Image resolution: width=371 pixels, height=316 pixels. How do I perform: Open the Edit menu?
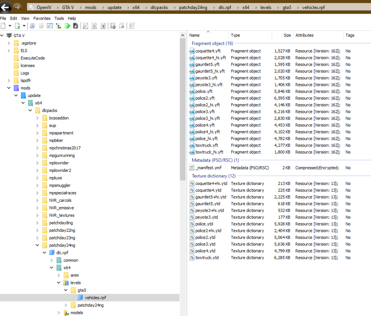pyautogui.click(x=14, y=18)
